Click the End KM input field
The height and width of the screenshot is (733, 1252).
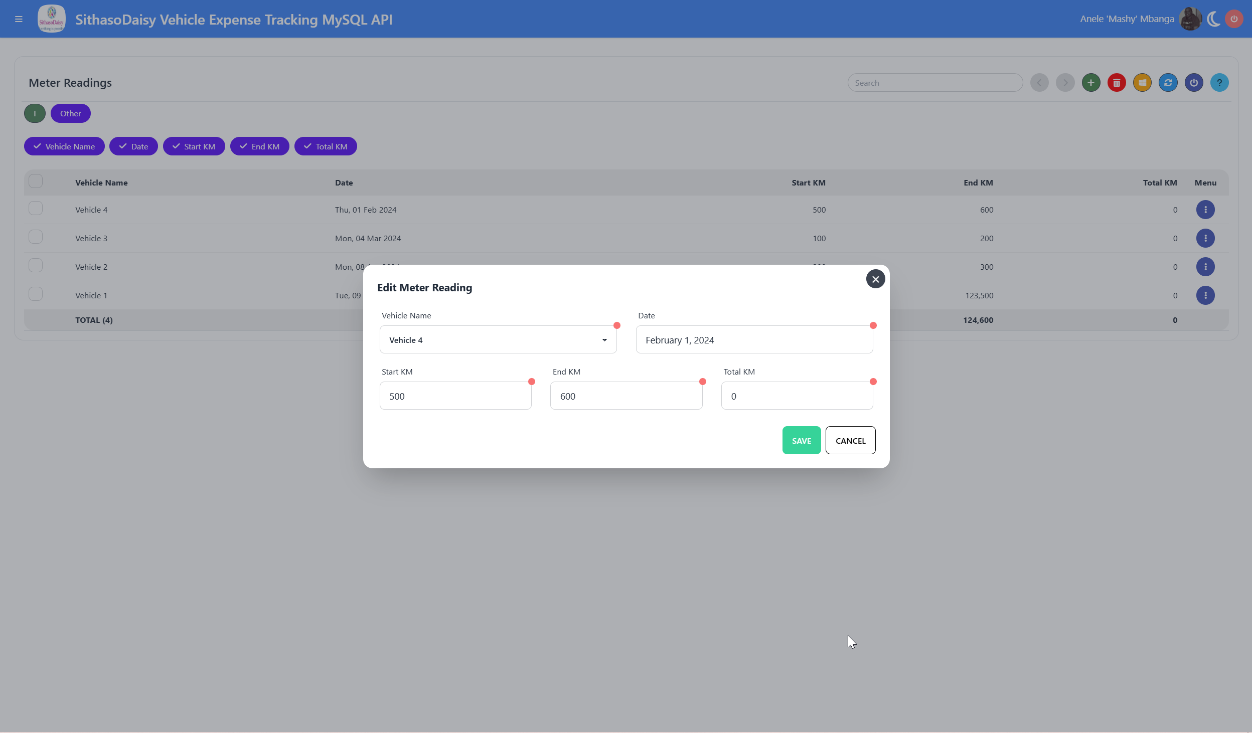[626, 396]
